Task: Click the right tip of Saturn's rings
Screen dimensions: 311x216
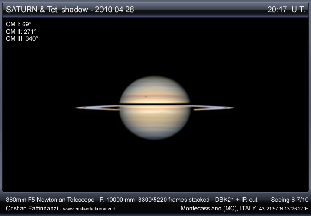Action: pos(232,108)
